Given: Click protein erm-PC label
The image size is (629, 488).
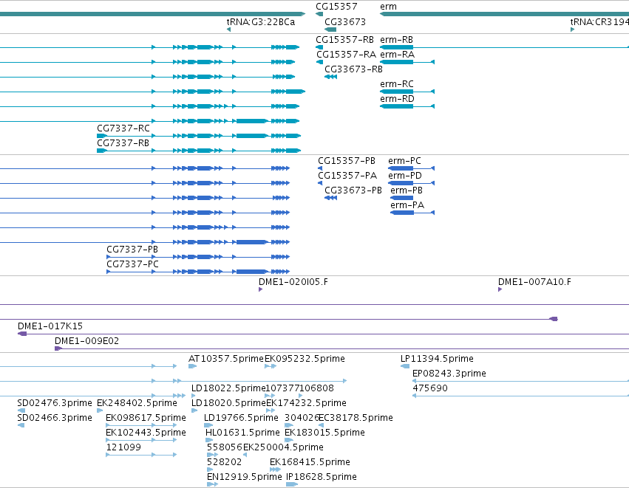Looking at the screenshot, I should pos(404,161).
